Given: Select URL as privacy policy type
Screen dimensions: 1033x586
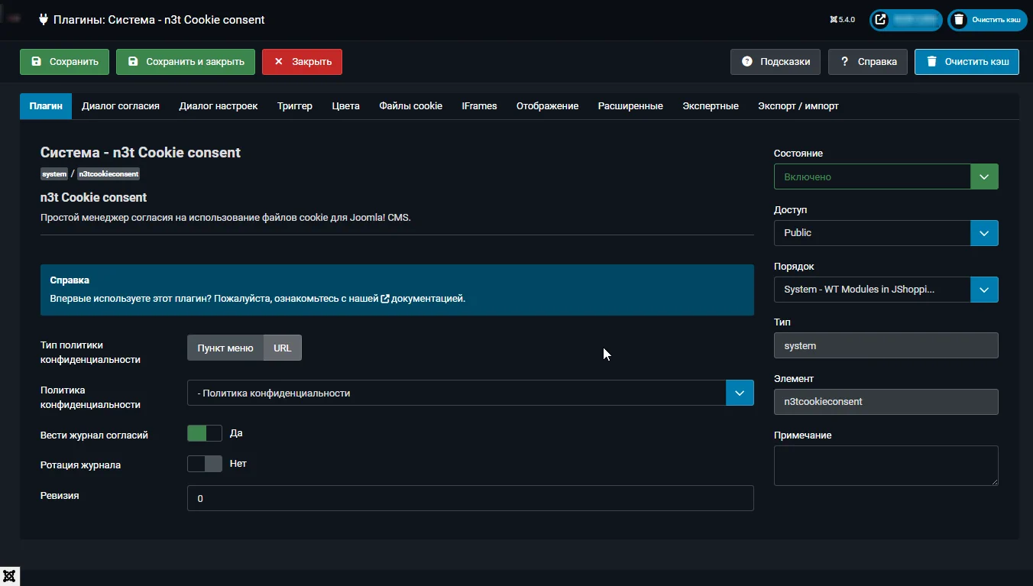Looking at the screenshot, I should coord(283,348).
